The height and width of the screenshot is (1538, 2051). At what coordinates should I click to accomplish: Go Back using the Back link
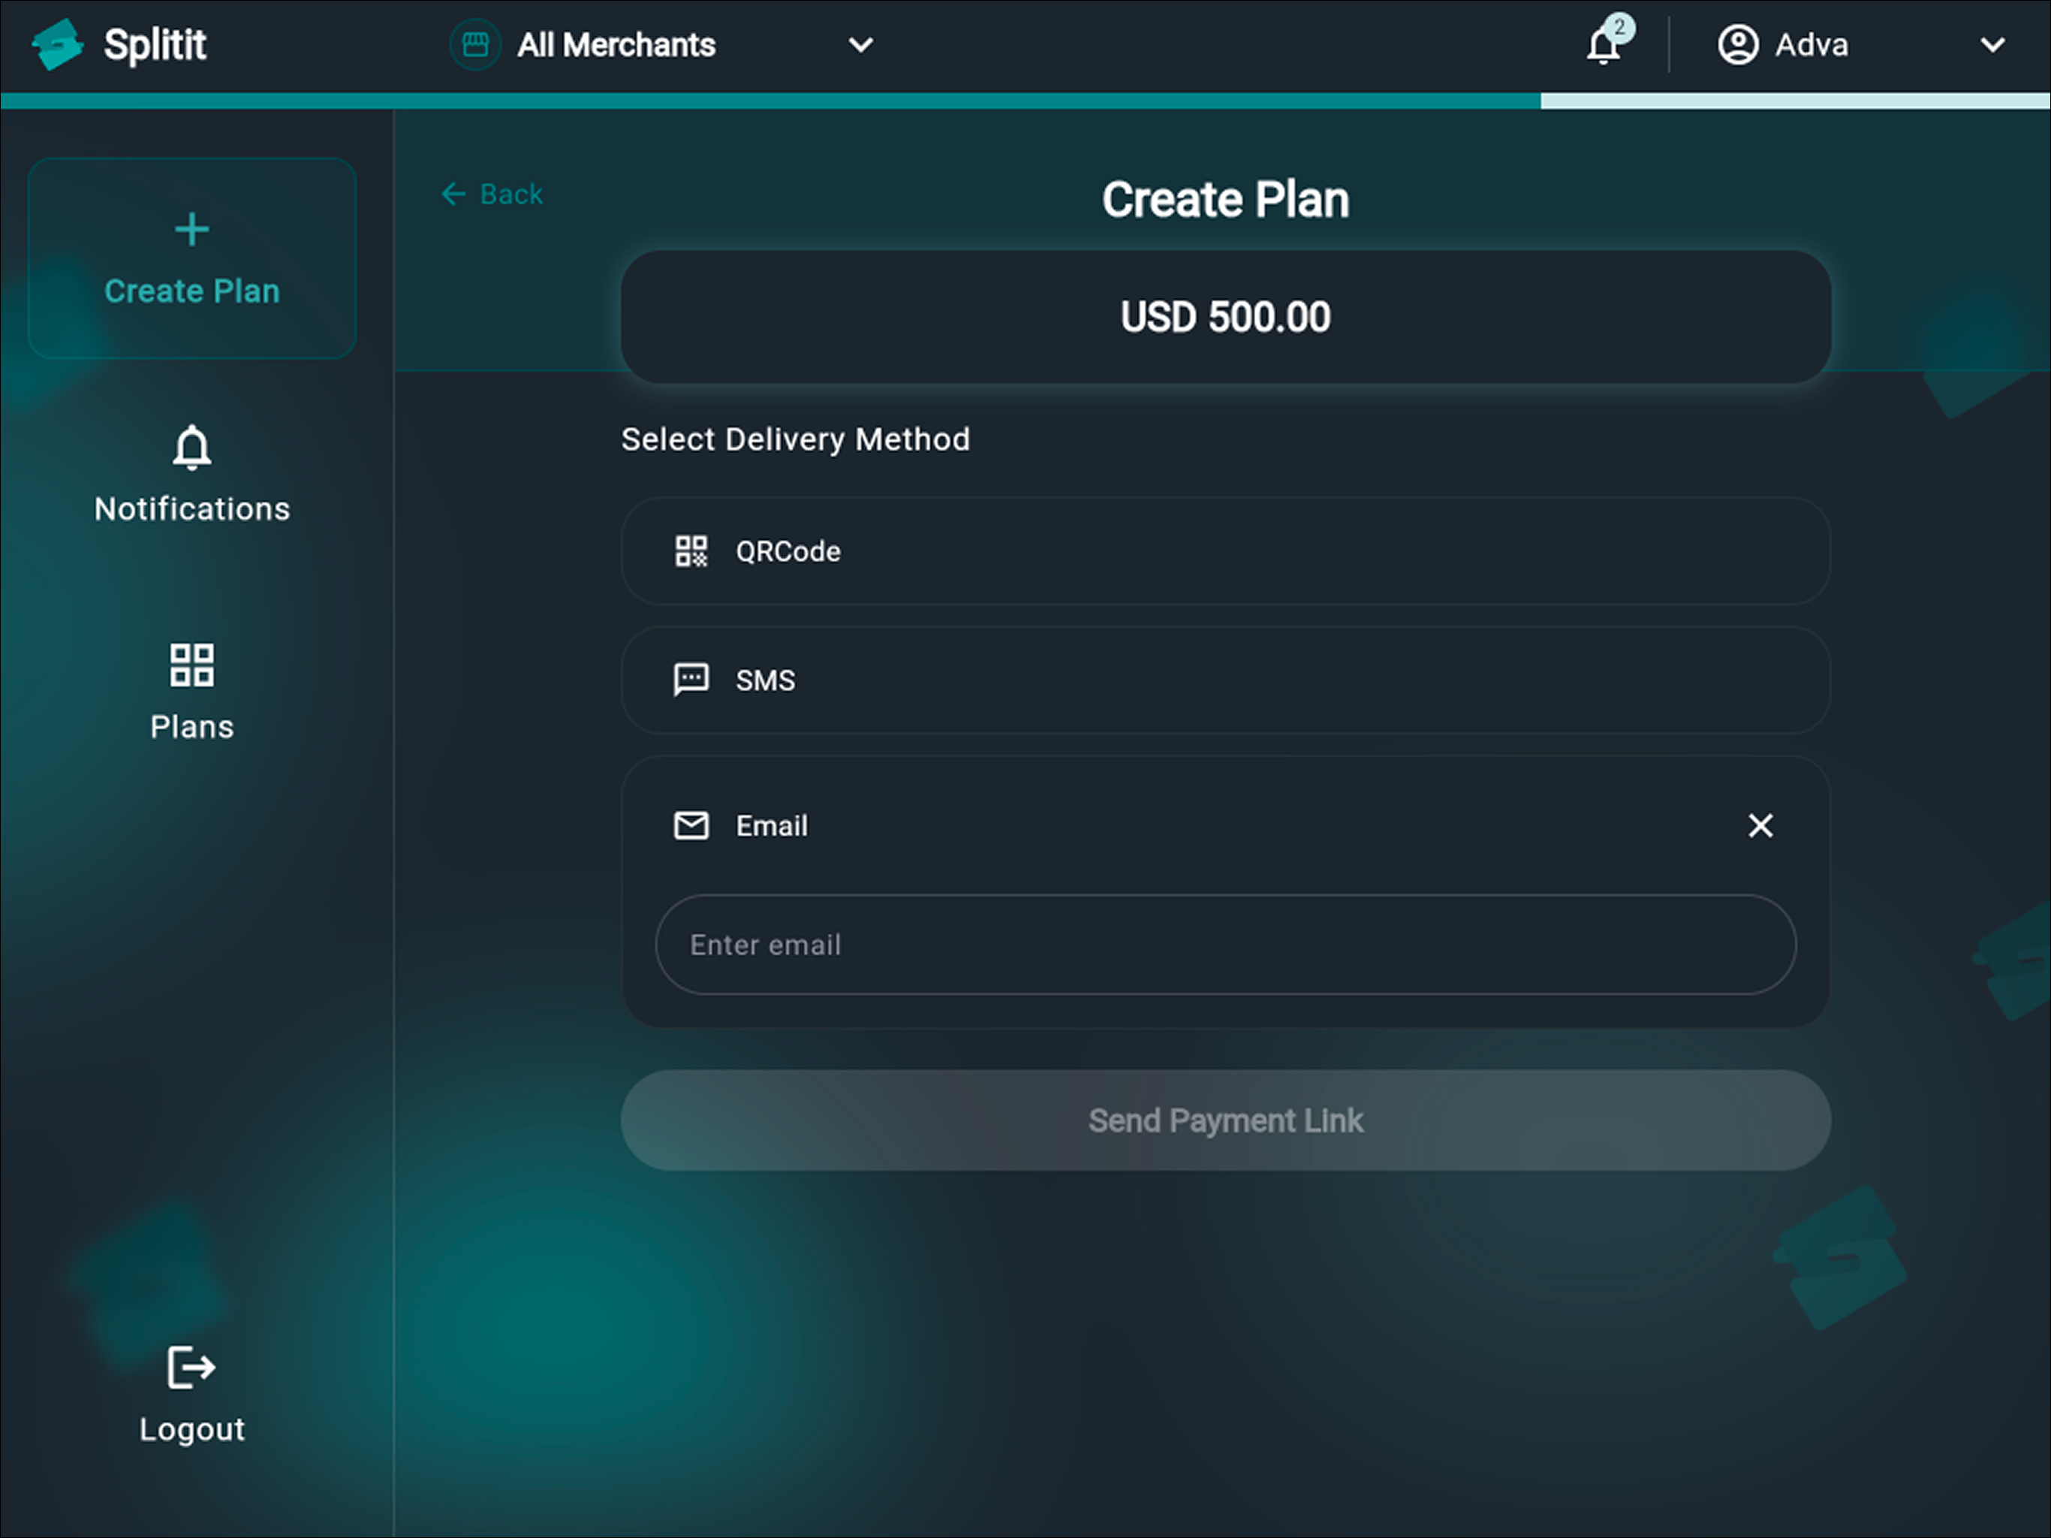coord(492,194)
